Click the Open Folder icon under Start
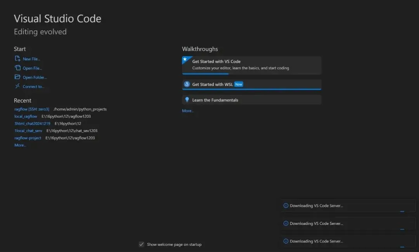 pyautogui.click(x=17, y=77)
